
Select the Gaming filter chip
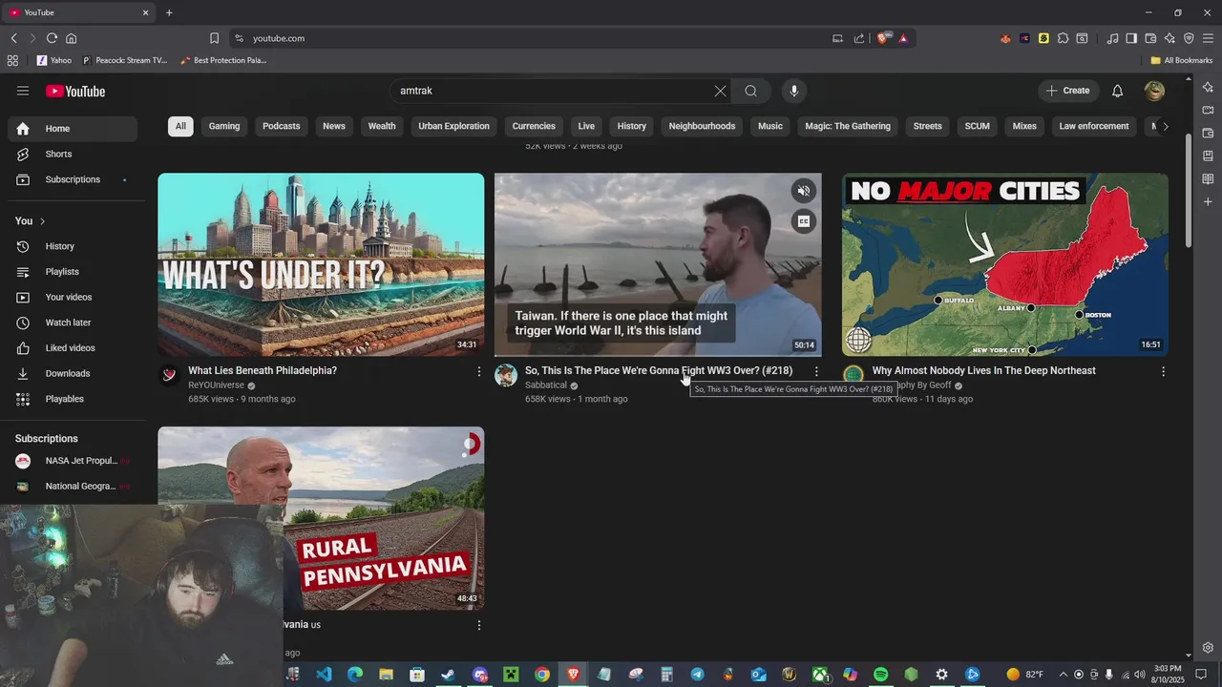click(224, 126)
